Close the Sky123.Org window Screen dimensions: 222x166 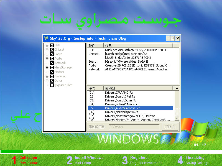(178, 38)
